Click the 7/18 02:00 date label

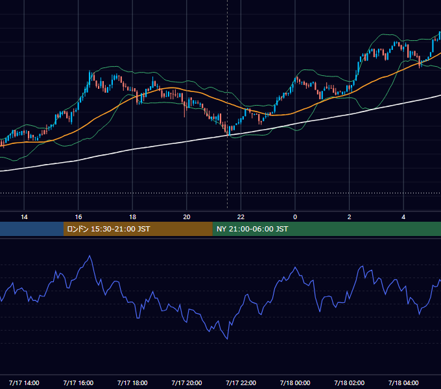point(350,383)
